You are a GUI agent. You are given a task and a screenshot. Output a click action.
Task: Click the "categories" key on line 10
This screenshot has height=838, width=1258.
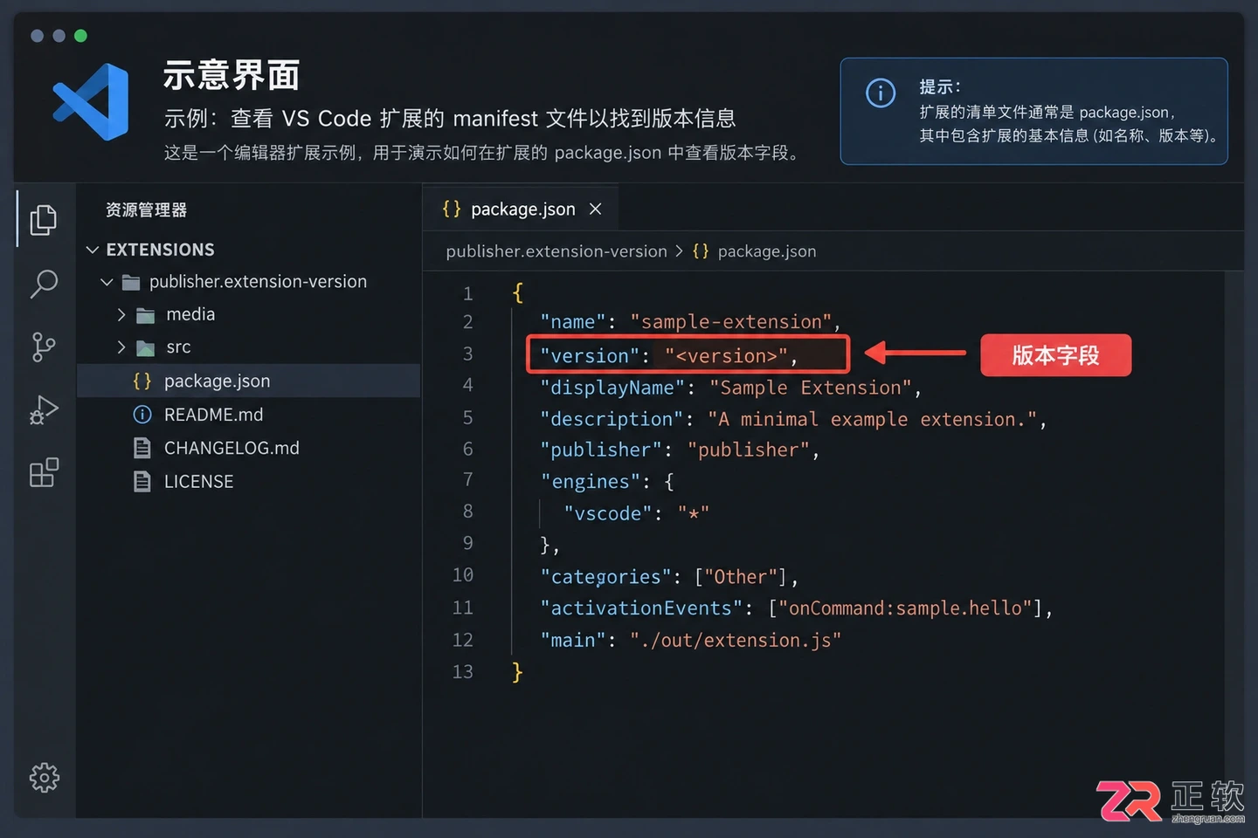(606, 577)
